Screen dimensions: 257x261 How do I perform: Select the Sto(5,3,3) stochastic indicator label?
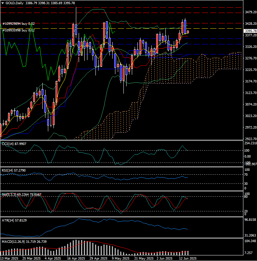21,194
